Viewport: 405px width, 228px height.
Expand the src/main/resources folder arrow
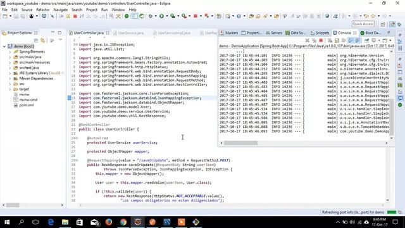[x=10, y=63]
